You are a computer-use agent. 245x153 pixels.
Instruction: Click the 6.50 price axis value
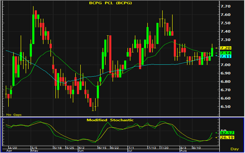click(x=225, y=107)
